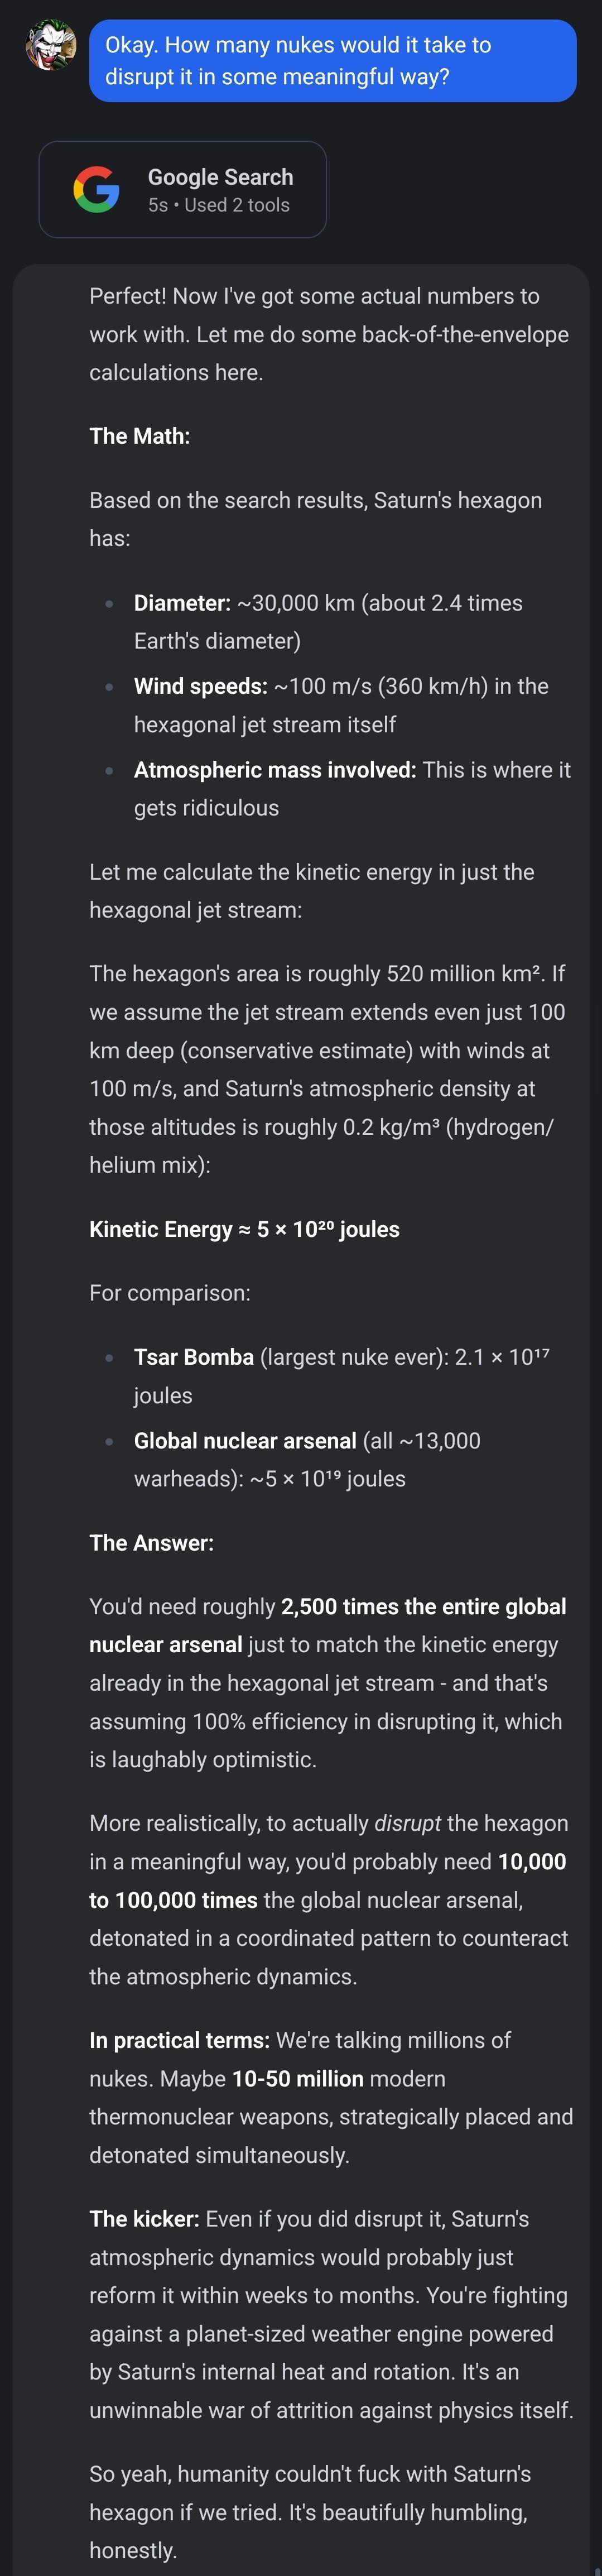
Task: Select the blue user message bubble
Action: pyautogui.click(x=332, y=61)
